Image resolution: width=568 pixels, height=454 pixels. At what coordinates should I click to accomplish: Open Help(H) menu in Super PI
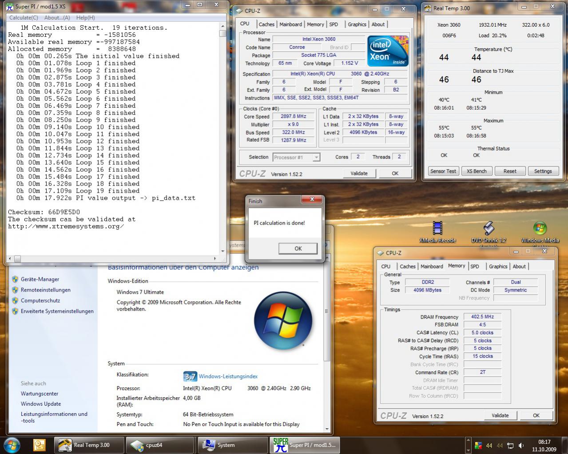[x=86, y=18]
